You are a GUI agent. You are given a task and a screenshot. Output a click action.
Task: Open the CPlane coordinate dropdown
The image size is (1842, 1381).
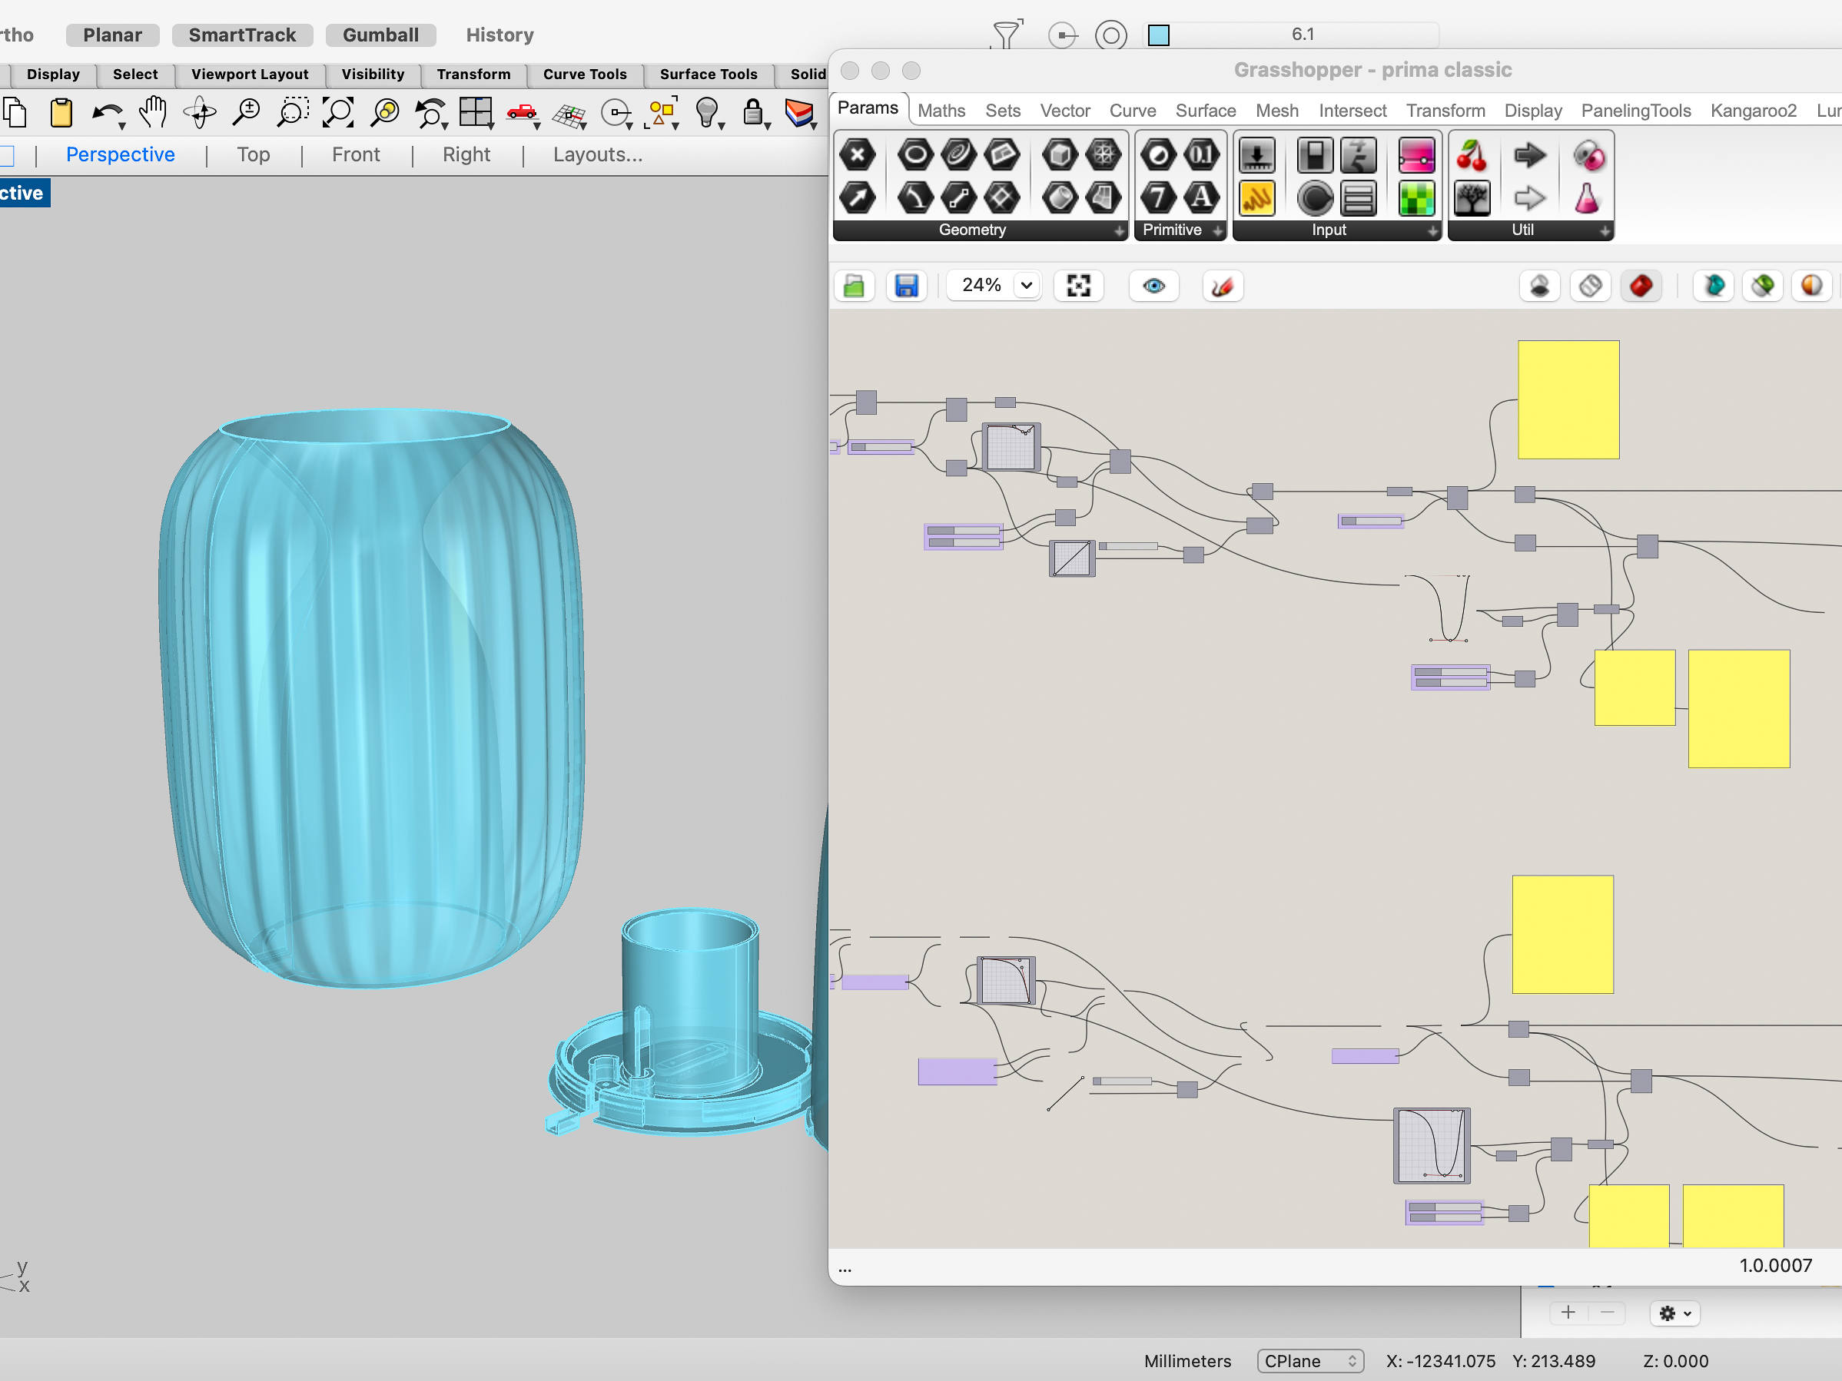(1309, 1360)
